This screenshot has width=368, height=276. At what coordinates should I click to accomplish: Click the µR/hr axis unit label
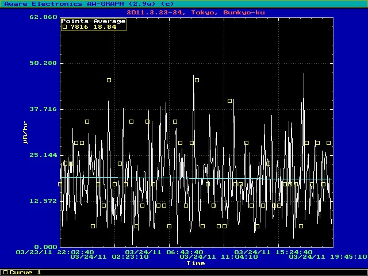pyautogui.click(x=25, y=132)
